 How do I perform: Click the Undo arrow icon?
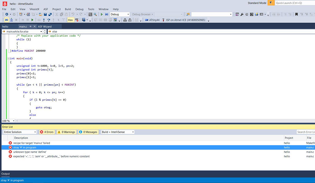point(73,14)
